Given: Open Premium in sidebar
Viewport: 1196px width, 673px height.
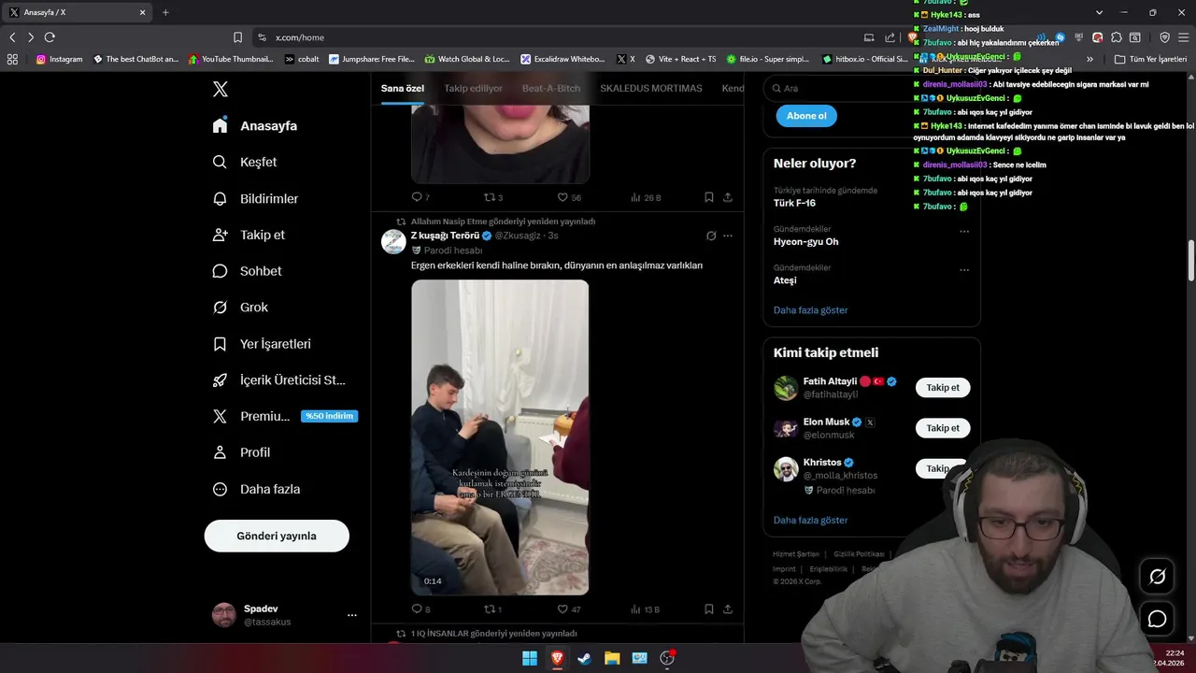Looking at the screenshot, I should [285, 416].
